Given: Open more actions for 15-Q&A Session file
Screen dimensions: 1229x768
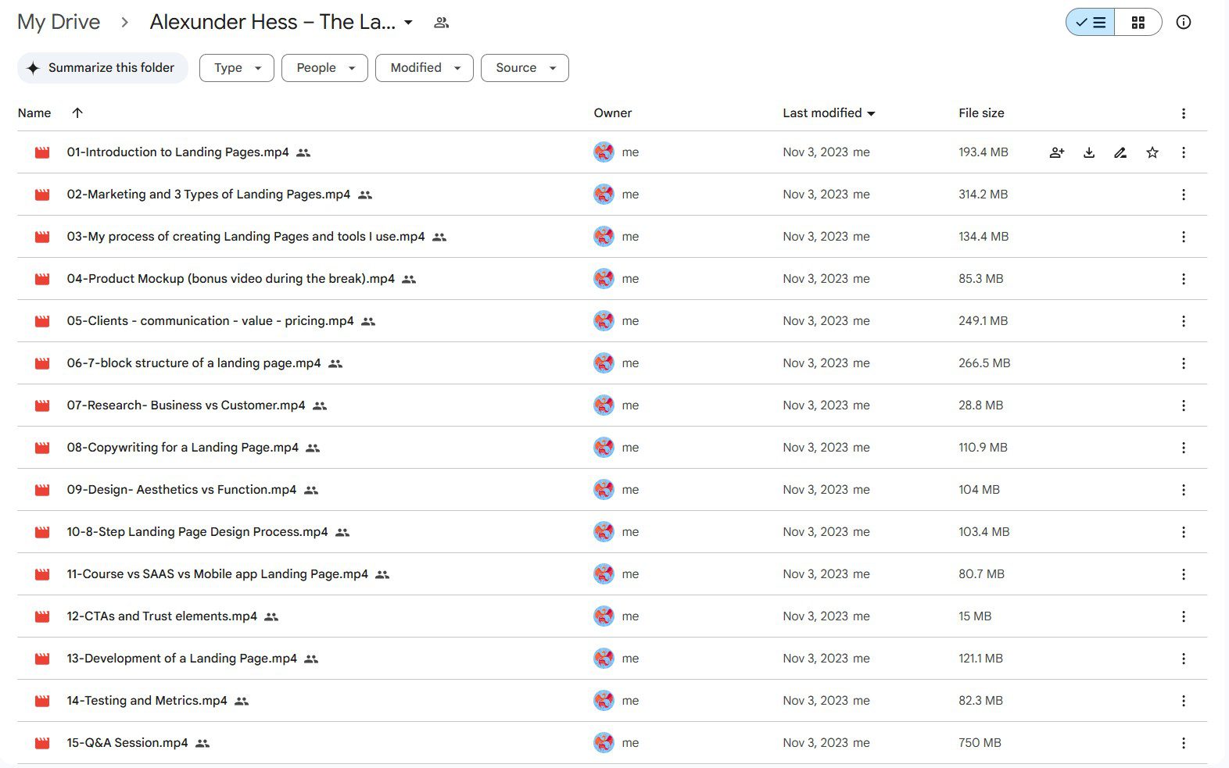Looking at the screenshot, I should tap(1184, 743).
